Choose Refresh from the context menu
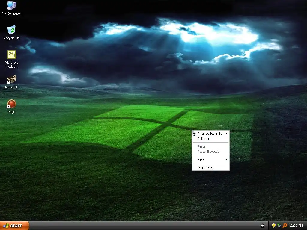 tap(210, 139)
